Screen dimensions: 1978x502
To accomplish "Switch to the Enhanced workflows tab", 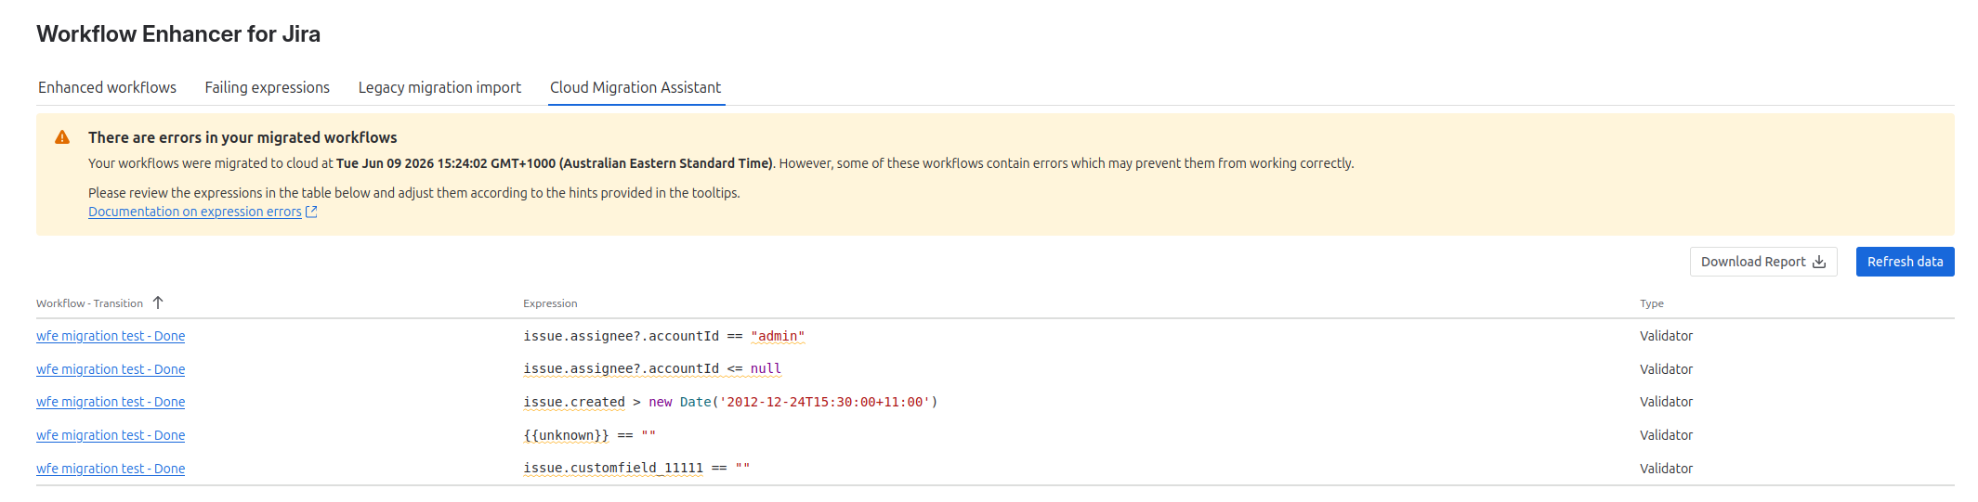I will 107,87.
